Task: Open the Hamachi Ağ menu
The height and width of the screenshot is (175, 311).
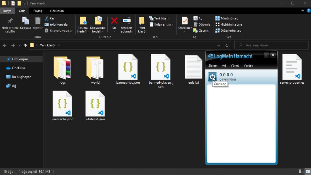Action: coord(224,65)
